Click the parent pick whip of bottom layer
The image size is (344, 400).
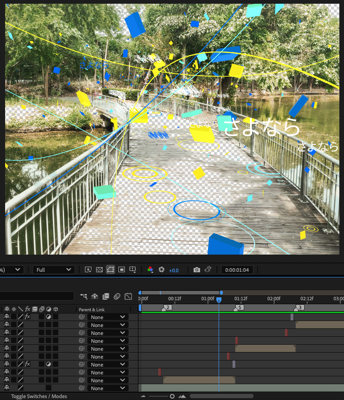82,388
